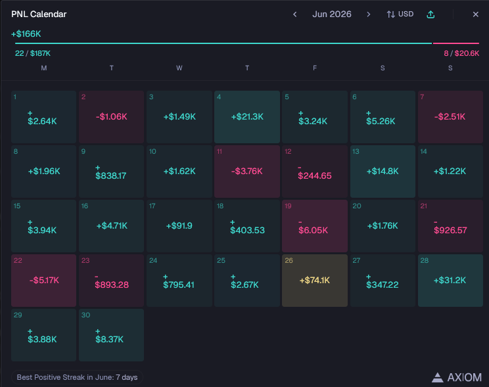
Task: Click the +$166K total PNL
Action: coord(26,34)
